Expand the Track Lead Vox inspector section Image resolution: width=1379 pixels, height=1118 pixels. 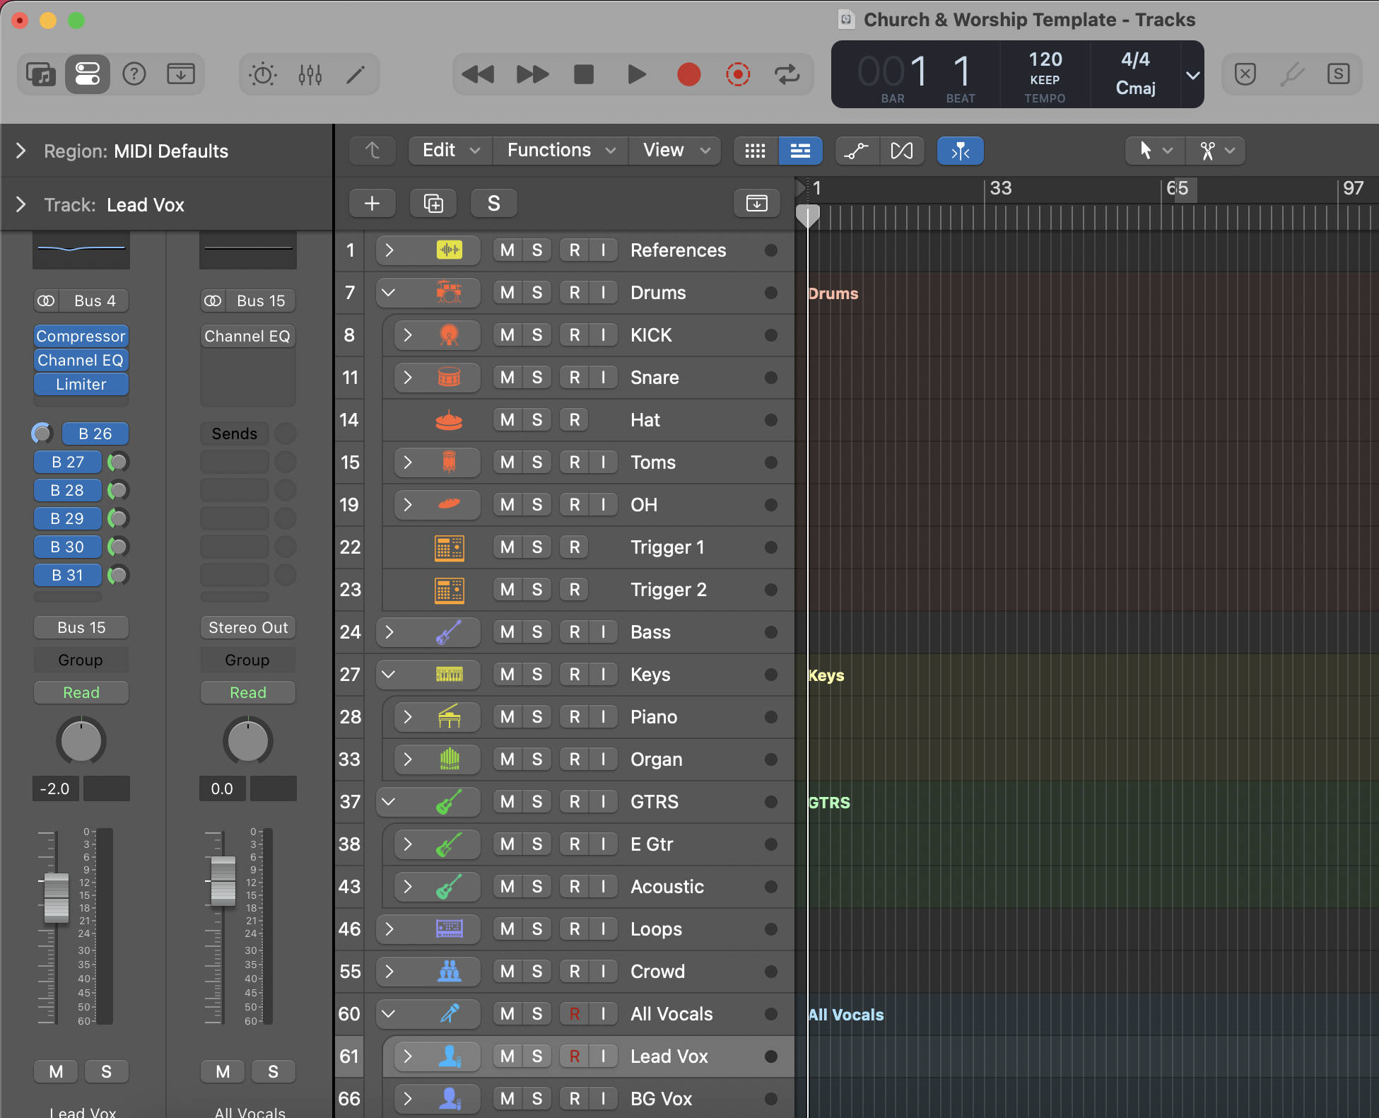[x=21, y=204]
